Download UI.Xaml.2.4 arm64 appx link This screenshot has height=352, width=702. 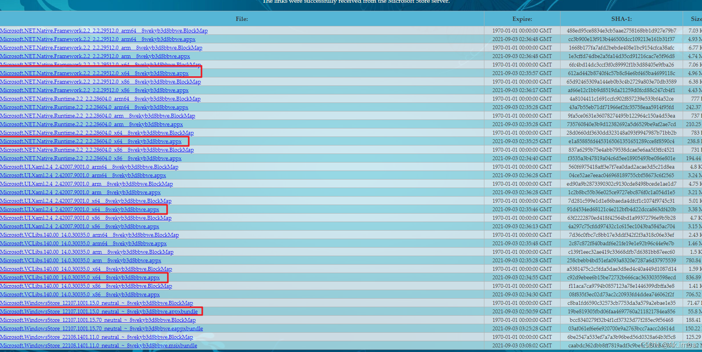[x=83, y=175]
